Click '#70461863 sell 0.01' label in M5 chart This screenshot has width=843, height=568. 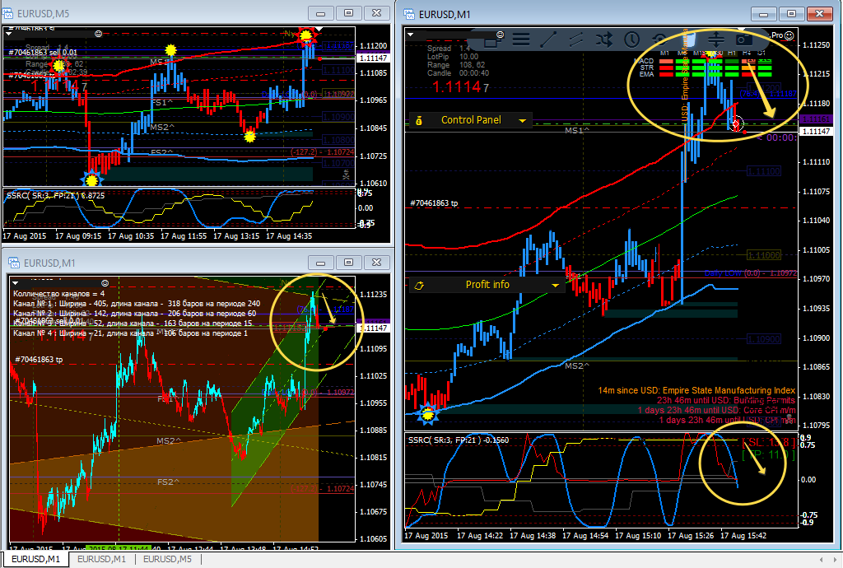click(43, 53)
